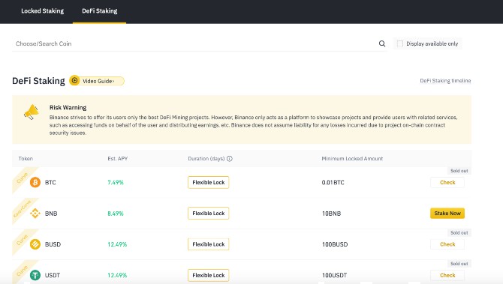Screen dimensions: 503x284
Task: Click Check button in BUSD row
Action: coord(447,244)
